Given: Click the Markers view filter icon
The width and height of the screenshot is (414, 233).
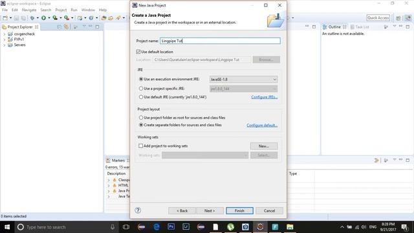Looking at the screenshot, I should pyautogui.click(x=376, y=161).
